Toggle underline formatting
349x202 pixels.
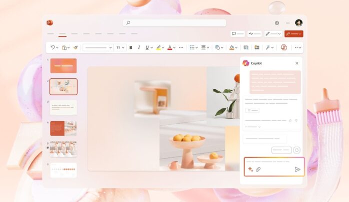coord(146,47)
